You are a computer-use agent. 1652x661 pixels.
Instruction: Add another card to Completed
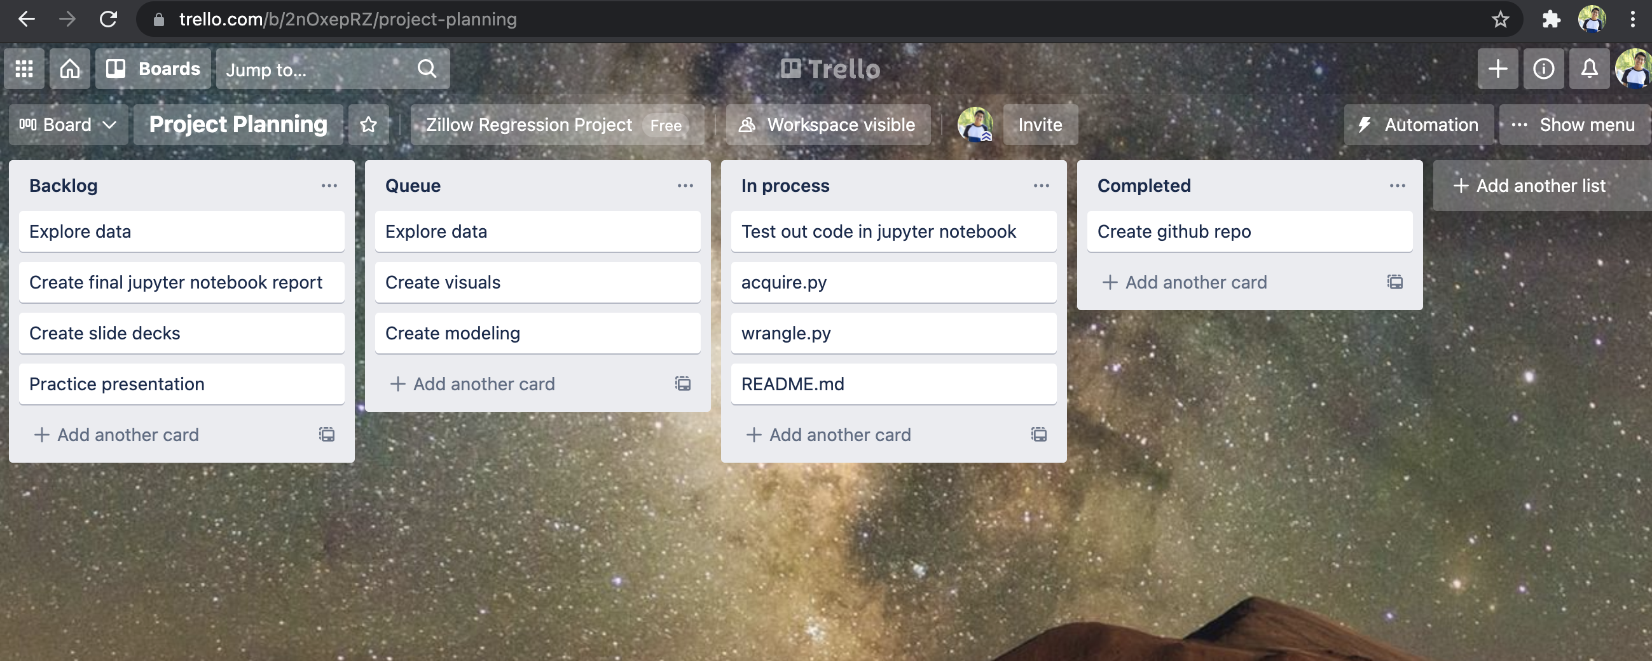pos(1185,282)
